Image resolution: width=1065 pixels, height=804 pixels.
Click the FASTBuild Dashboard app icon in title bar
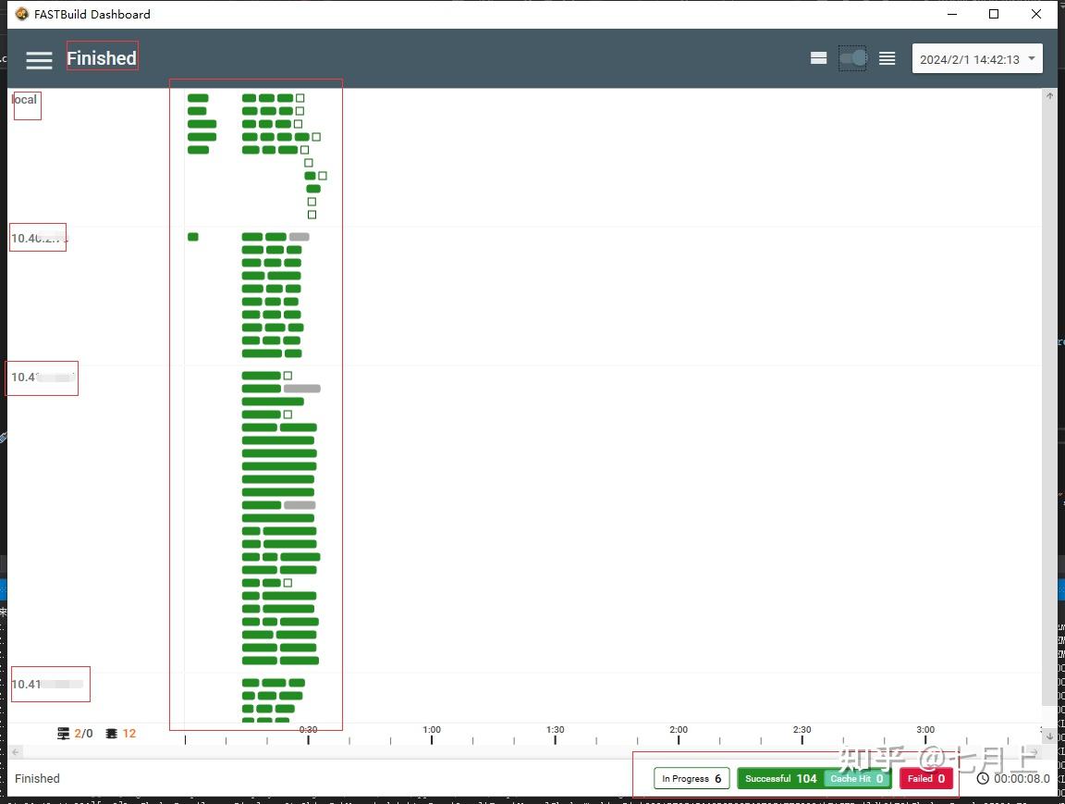tap(22, 14)
